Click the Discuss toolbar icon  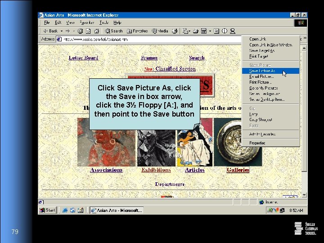pos(216,31)
